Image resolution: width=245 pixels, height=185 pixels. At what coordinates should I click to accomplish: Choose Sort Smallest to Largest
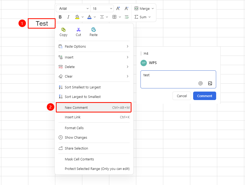pos(94,87)
